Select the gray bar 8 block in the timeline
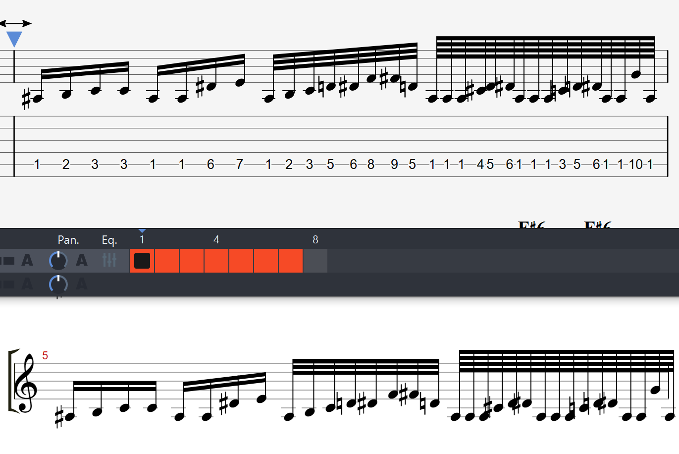Screen dimensions: 679x454 tap(315, 261)
